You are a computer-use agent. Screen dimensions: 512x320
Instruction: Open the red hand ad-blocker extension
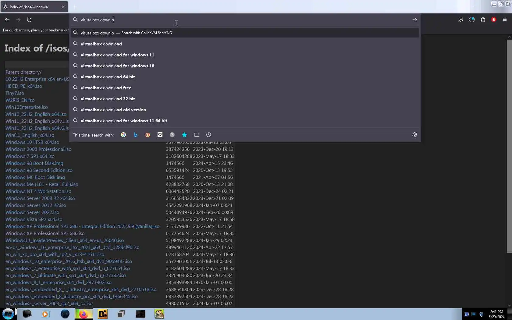[x=494, y=20]
